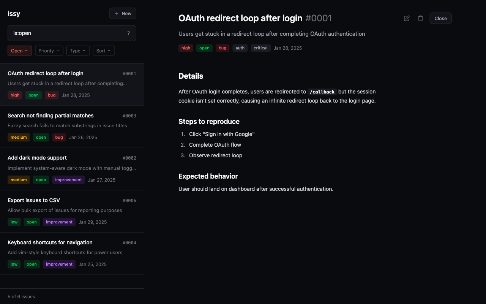Click the auth tag on the issue detail
486x304 pixels.
[240, 48]
